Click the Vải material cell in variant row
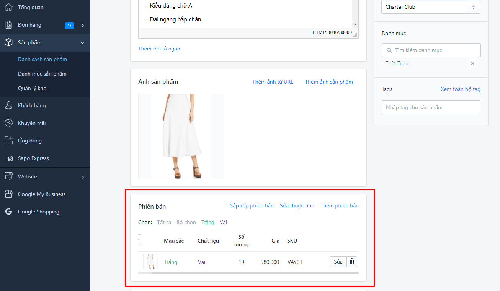 click(202, 262)
